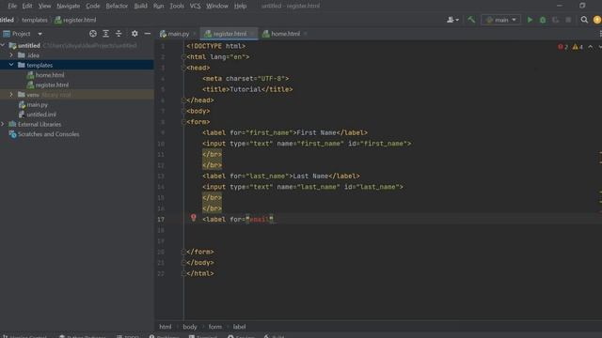Close the main.py editor tab

click(x=195, y=34)
